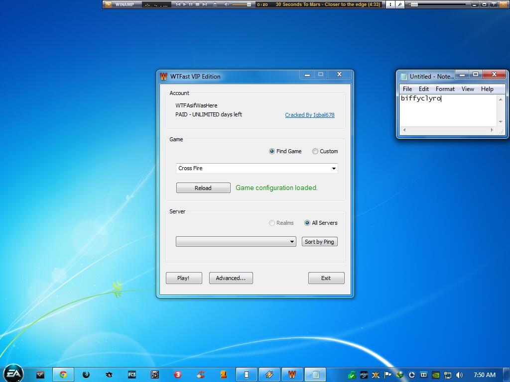The image size is (510, 382).
Task: Select the All Servers radio button
Action: 307,223
